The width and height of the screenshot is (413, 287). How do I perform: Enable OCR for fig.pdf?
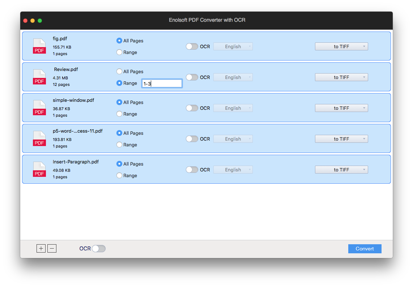[192, 46]
